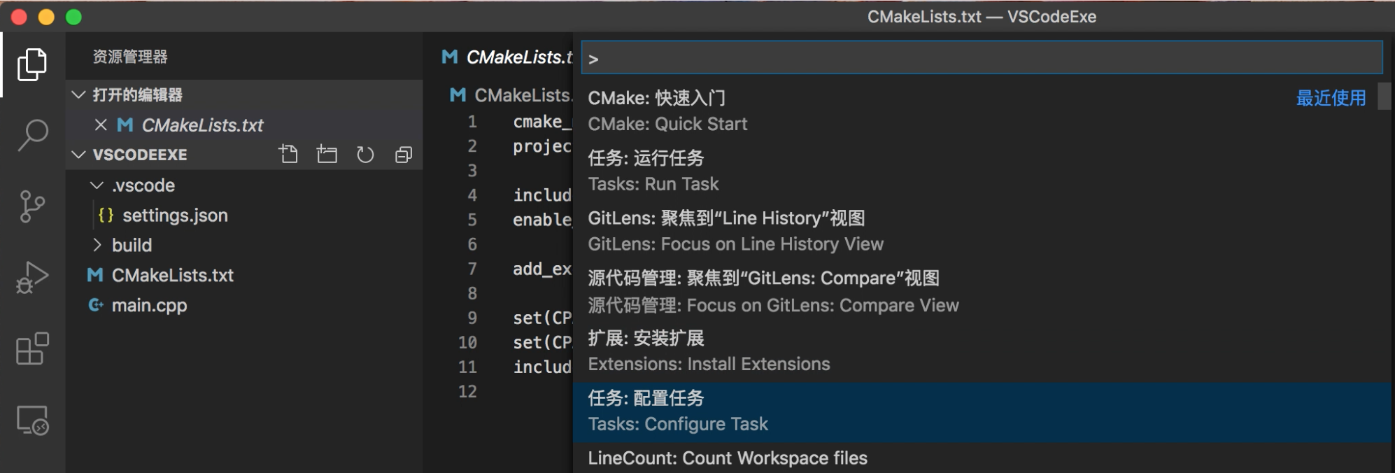Click CMakeLists breadcrumb above the editor
Image resolution: width=1395 pixels, height=473 pixels.
click(523, 94)
